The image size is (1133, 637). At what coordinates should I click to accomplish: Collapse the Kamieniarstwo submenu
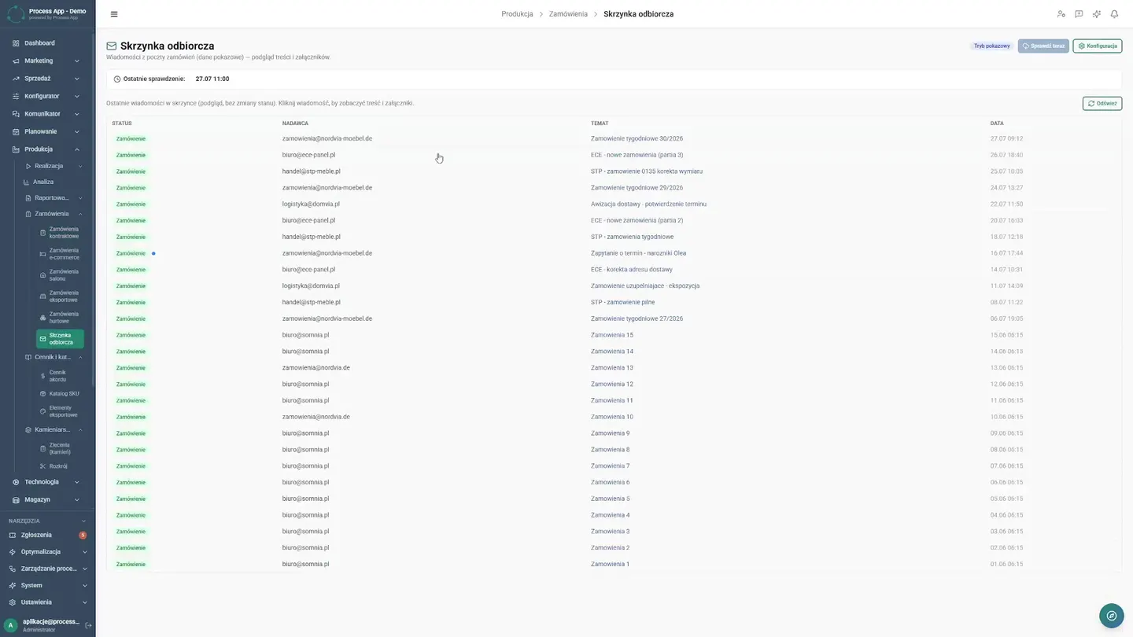(54, 430)
